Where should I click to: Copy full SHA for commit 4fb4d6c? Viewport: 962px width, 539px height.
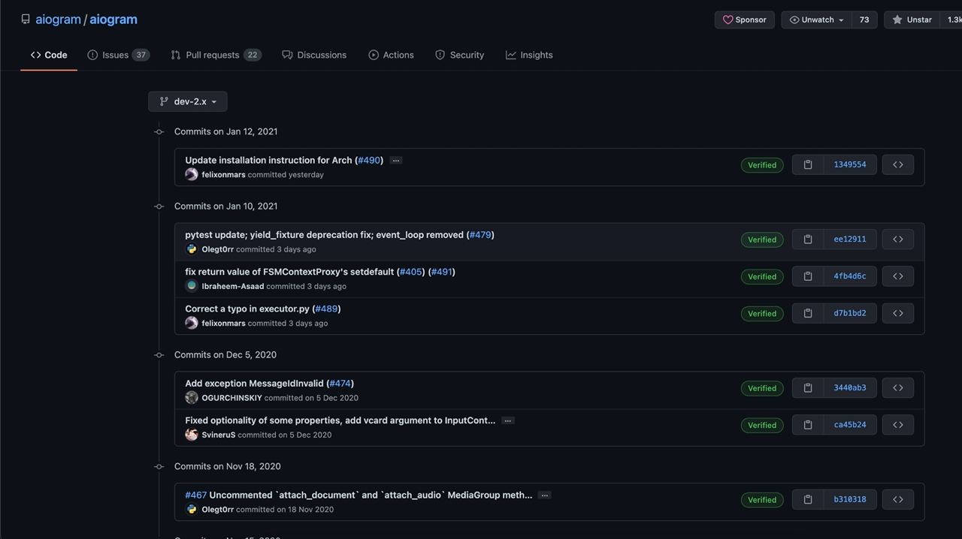pyautogui.click(x=808, y=276)
